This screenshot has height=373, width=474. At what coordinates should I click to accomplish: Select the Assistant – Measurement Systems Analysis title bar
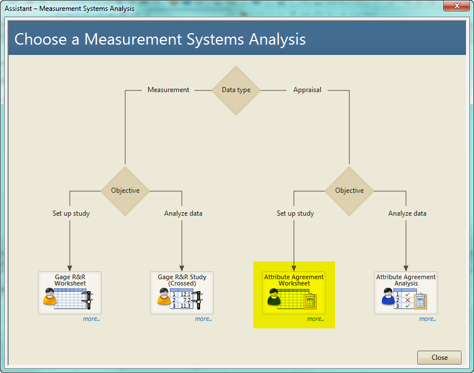coord(69,9)
